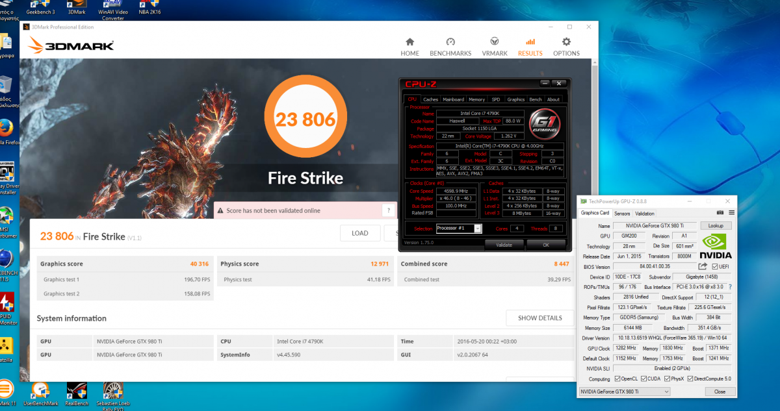780x411 pixels.
Task: Click the LOAD button in 3DMark results
Action: 359,233
